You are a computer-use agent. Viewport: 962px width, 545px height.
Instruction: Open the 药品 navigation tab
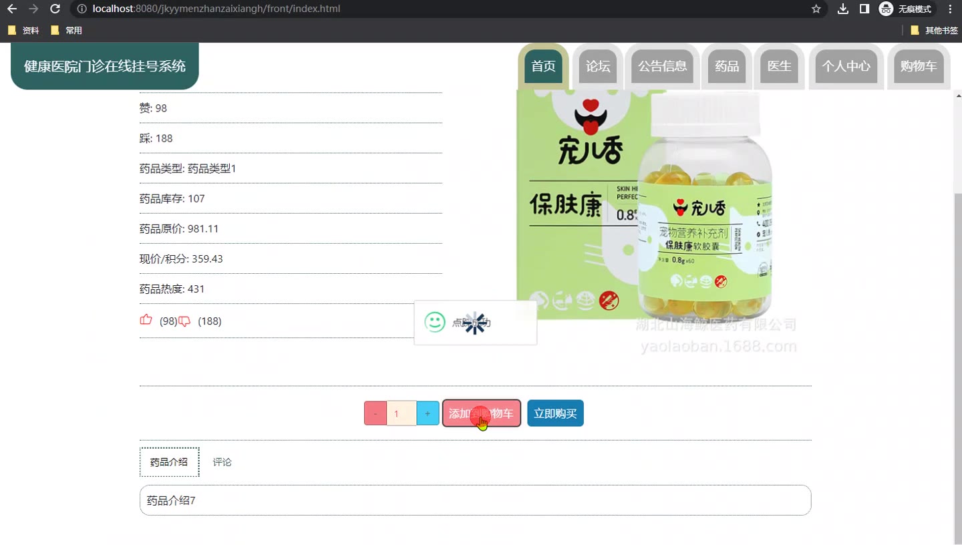[727, 66]
